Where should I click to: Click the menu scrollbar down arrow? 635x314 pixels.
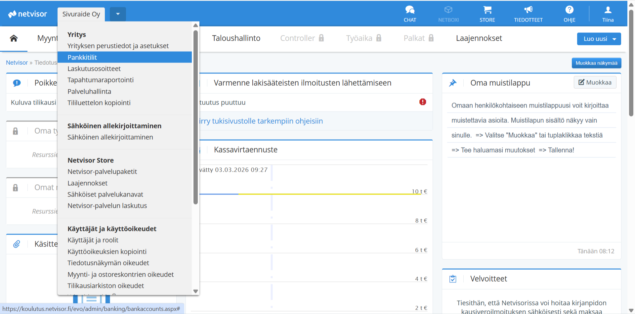[195, 291]
